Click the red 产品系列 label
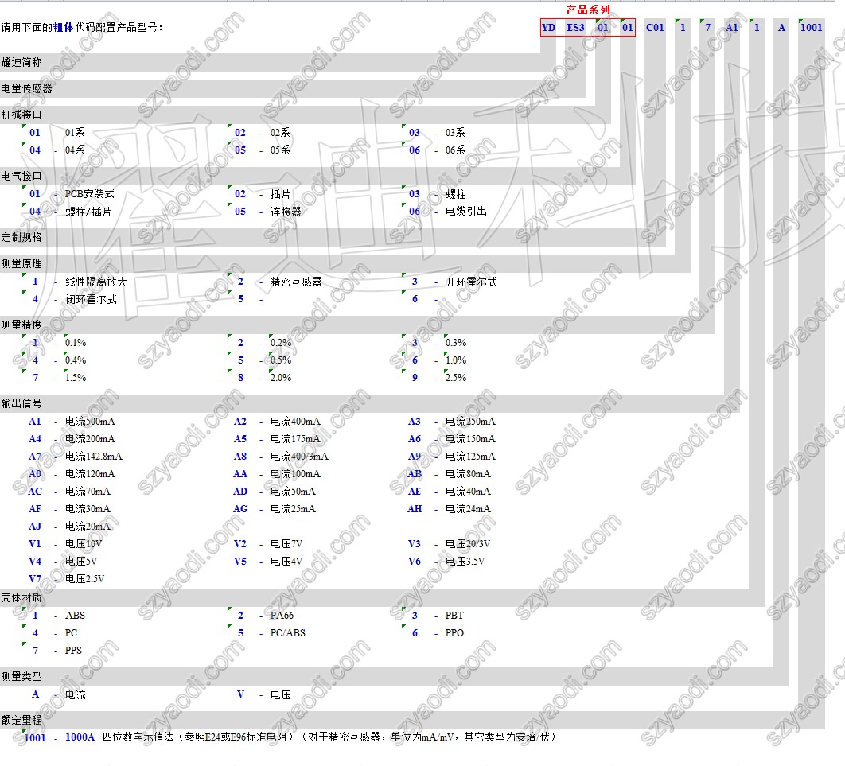 [588, 10]
